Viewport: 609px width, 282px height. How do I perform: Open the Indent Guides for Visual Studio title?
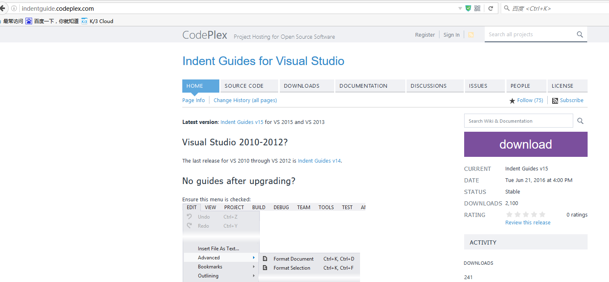(x=263, y=61)
